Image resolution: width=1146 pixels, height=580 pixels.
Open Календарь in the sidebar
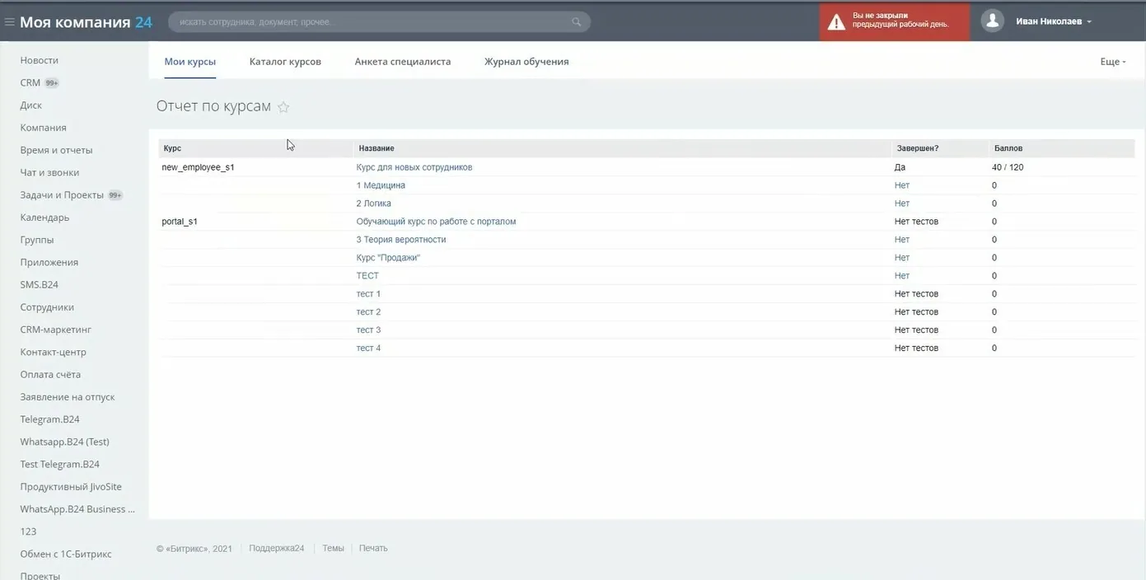pos(44,217)
